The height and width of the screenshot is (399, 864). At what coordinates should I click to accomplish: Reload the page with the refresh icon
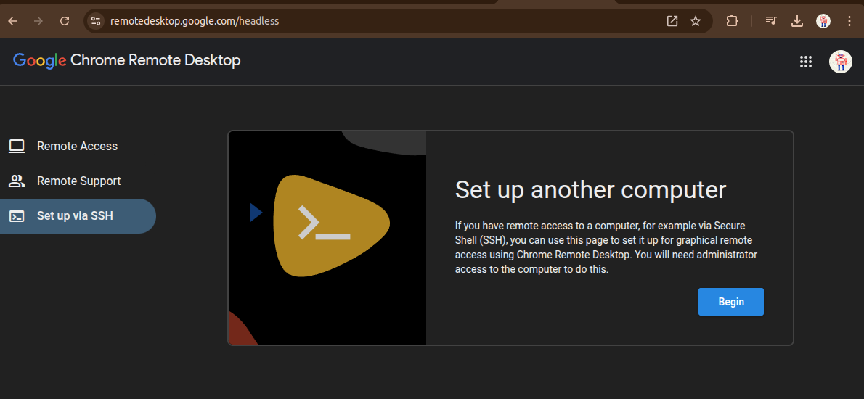(x=65, y=22)
